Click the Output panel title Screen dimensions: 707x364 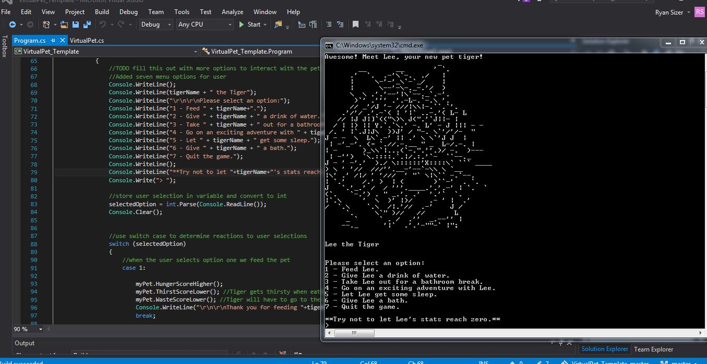[x=25, y=343]
